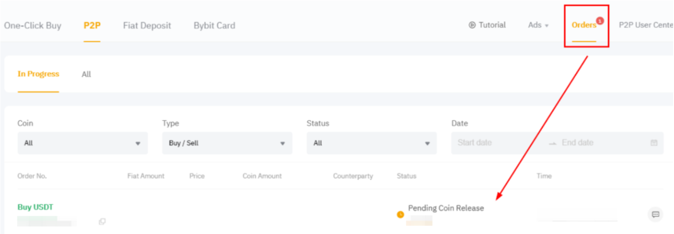This screenshot has width=674, height=234.
Task: Copy the order number using copy icon
Action: pyautogui.click(x=102, y=221)
